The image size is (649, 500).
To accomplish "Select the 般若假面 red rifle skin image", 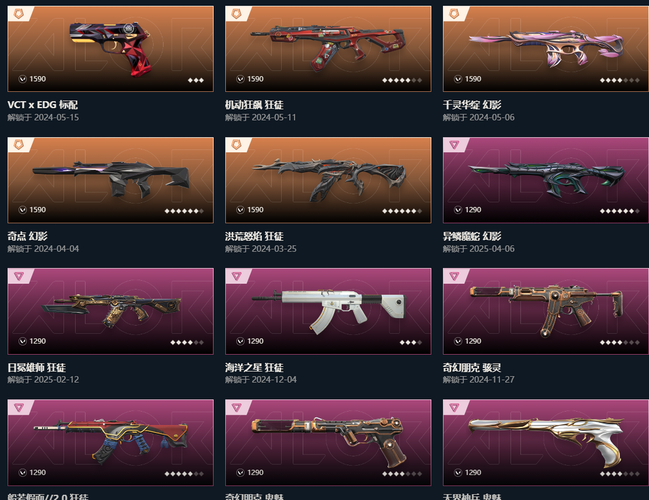I will pos(111,441).
